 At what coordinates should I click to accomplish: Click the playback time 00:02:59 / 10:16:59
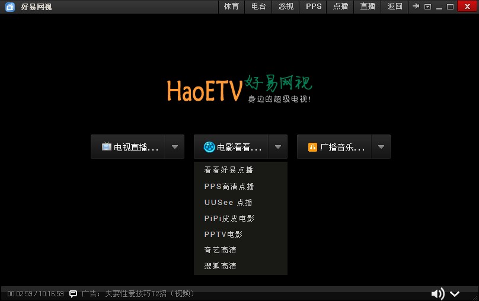click(x=36, y=294)
